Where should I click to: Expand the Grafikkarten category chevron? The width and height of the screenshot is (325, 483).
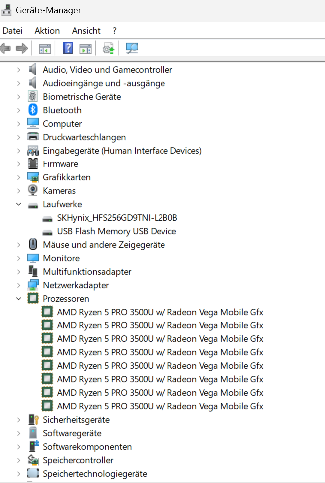[x=19, y=177]
